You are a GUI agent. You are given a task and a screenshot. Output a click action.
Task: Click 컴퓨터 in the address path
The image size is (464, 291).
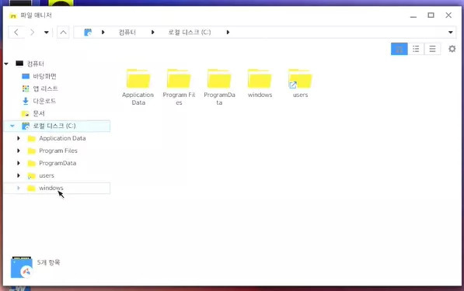[x=127, y=32]
